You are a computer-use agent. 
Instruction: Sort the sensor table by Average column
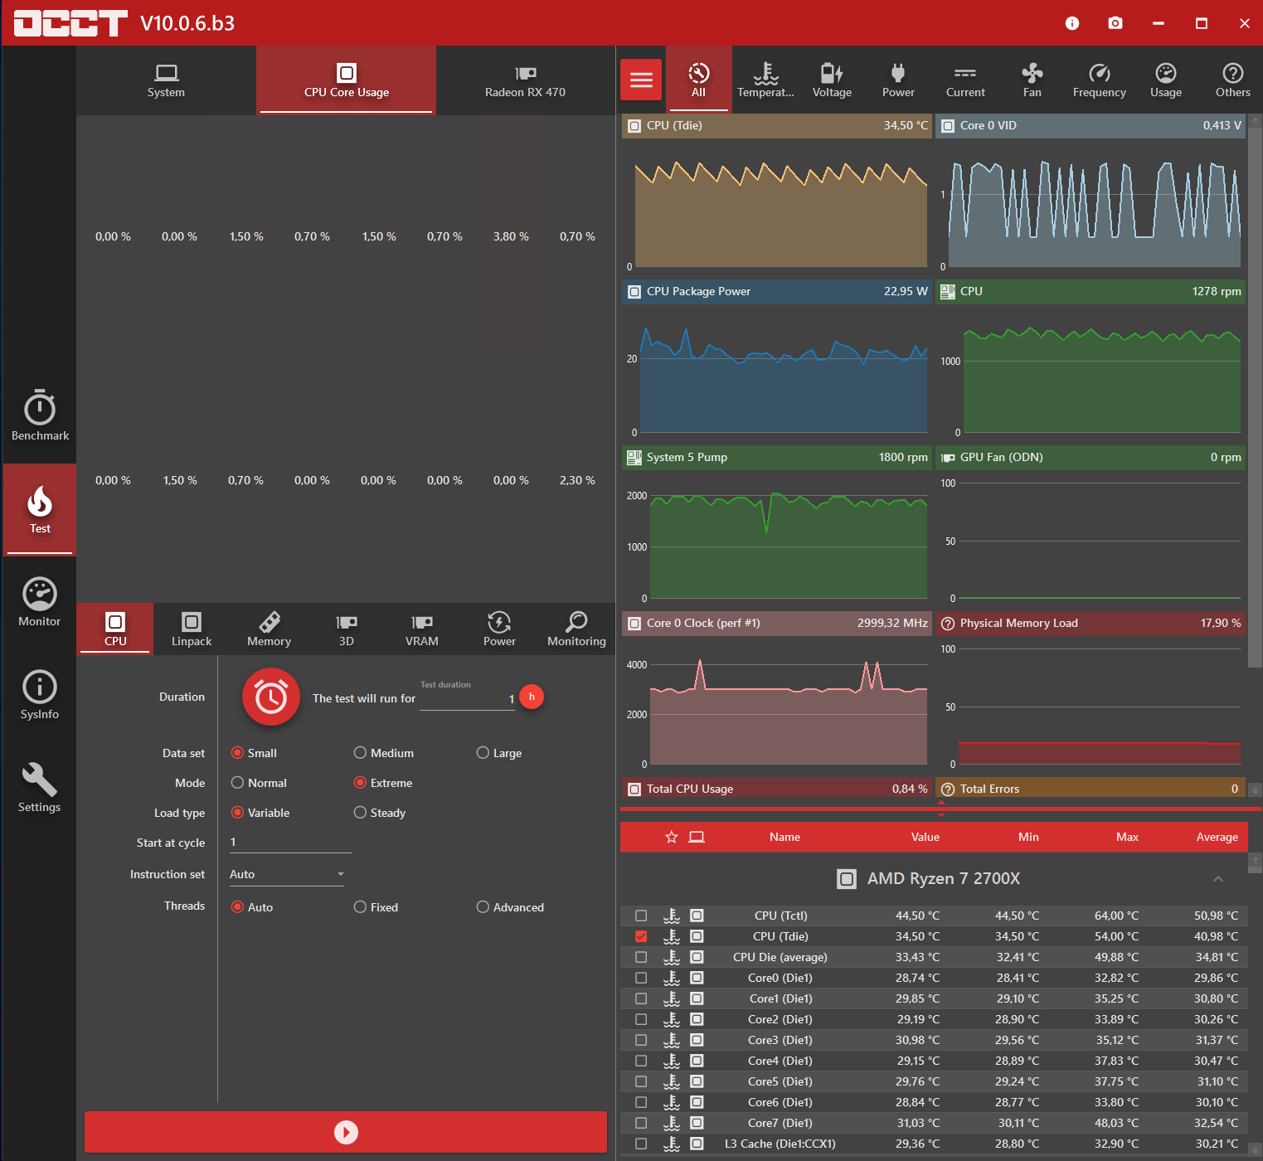point(1217,837)
